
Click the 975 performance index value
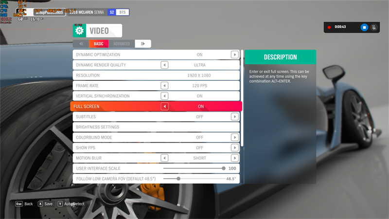pyautogui.click(x=123, y=12)
